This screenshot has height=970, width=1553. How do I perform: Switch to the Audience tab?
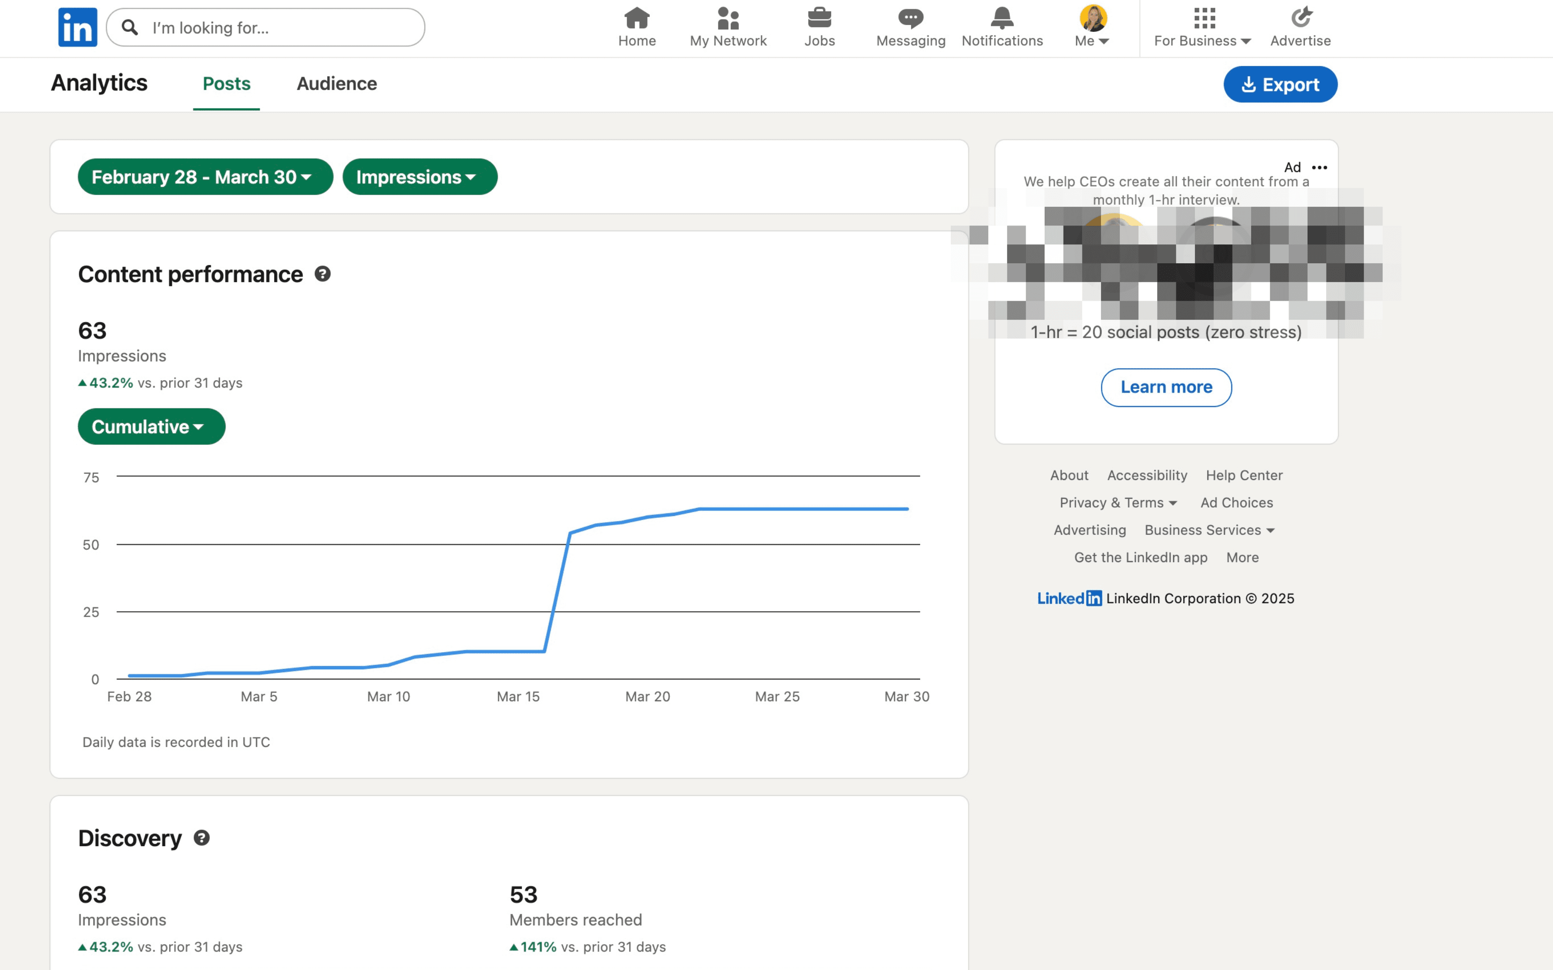click(x=336, y=84)
